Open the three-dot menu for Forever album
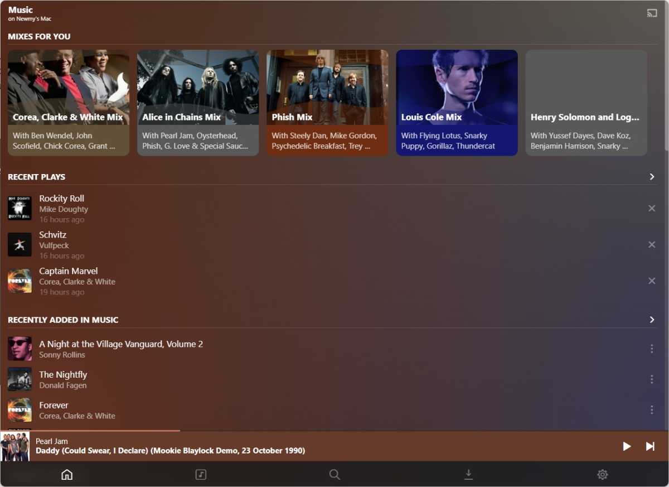The width and height of the screenshot is (669, 487). (x=652, y=409)
